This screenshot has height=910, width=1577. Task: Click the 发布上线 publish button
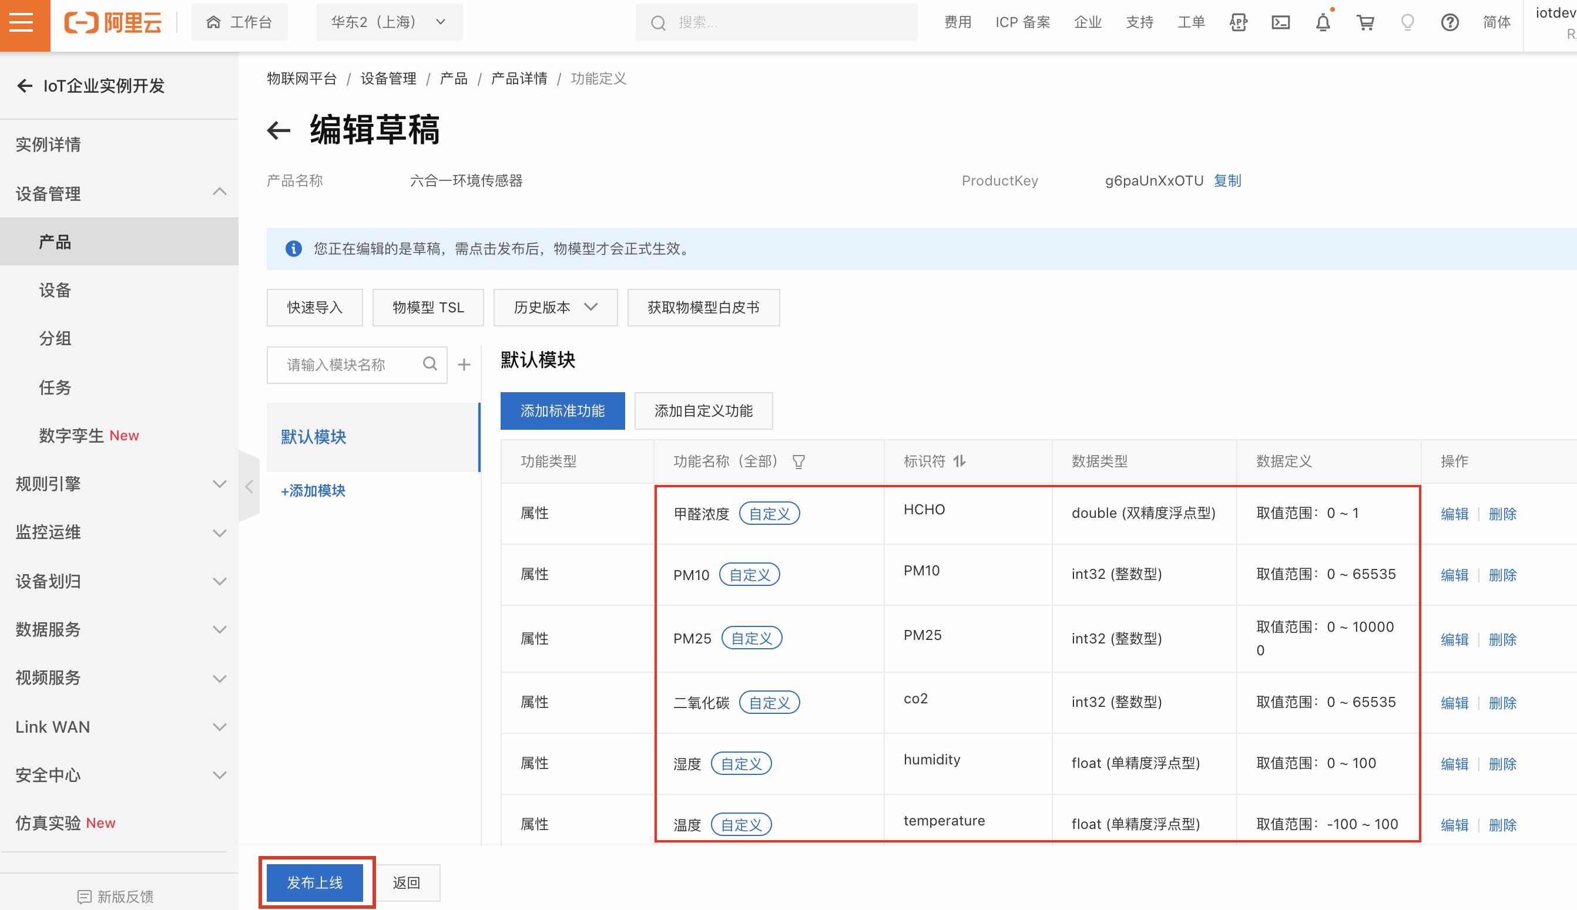pyautogui.click(x=316, y=882)
